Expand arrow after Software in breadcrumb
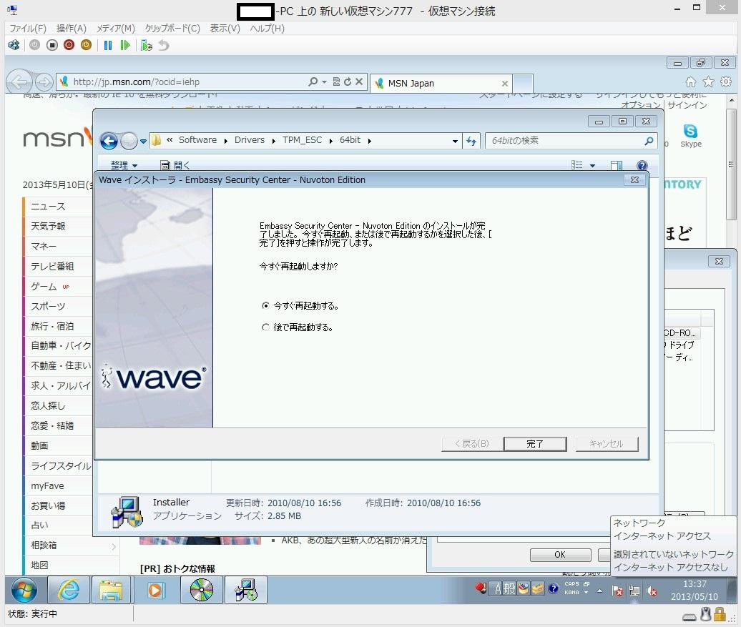The width and height of the screenshot is (741, 627). click(226, 141)
